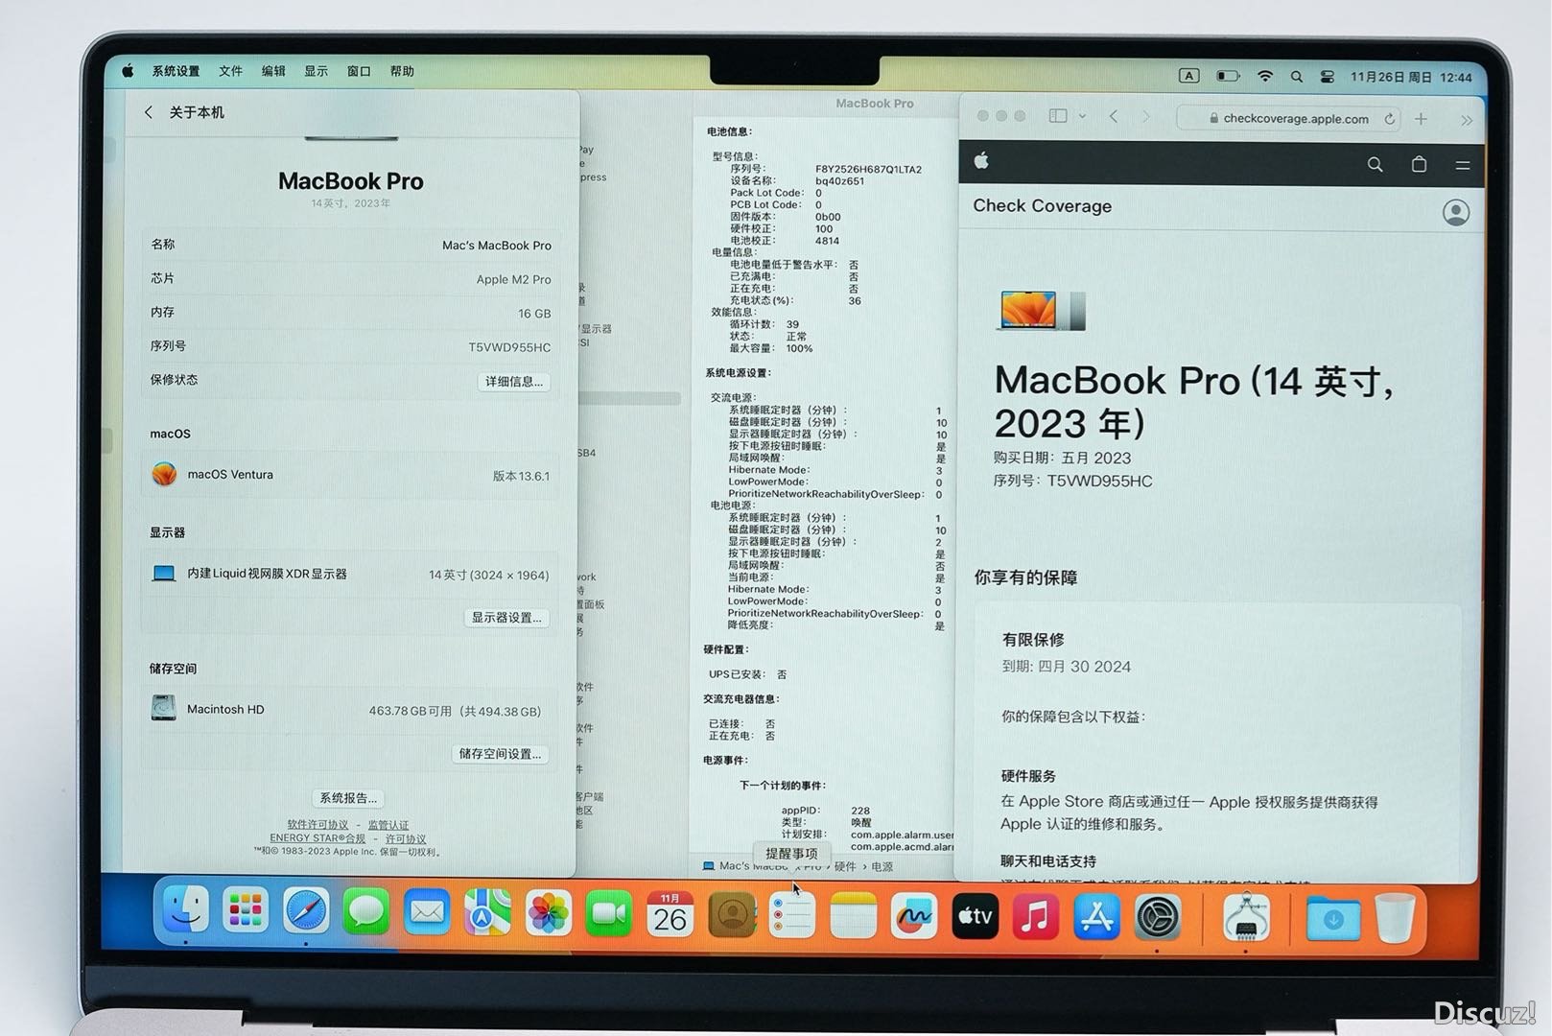Open Music app in Dock

pyautogui.click(x=1036, y=918)
